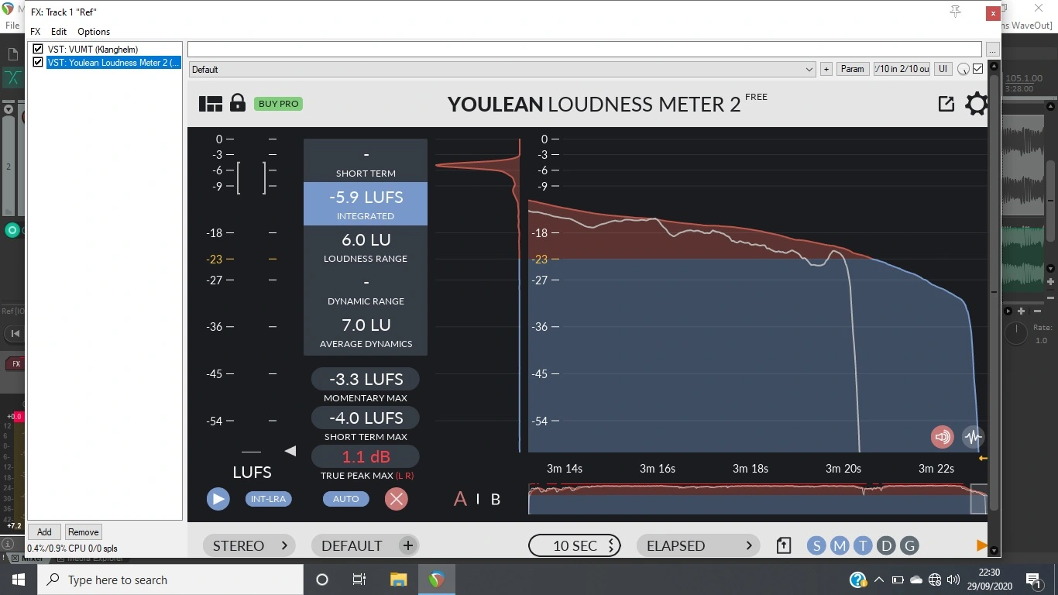This screenshot has width=1058, height=595.
Task: Open the ELAPSED time mode dropdown
Action: coord(699,546)
